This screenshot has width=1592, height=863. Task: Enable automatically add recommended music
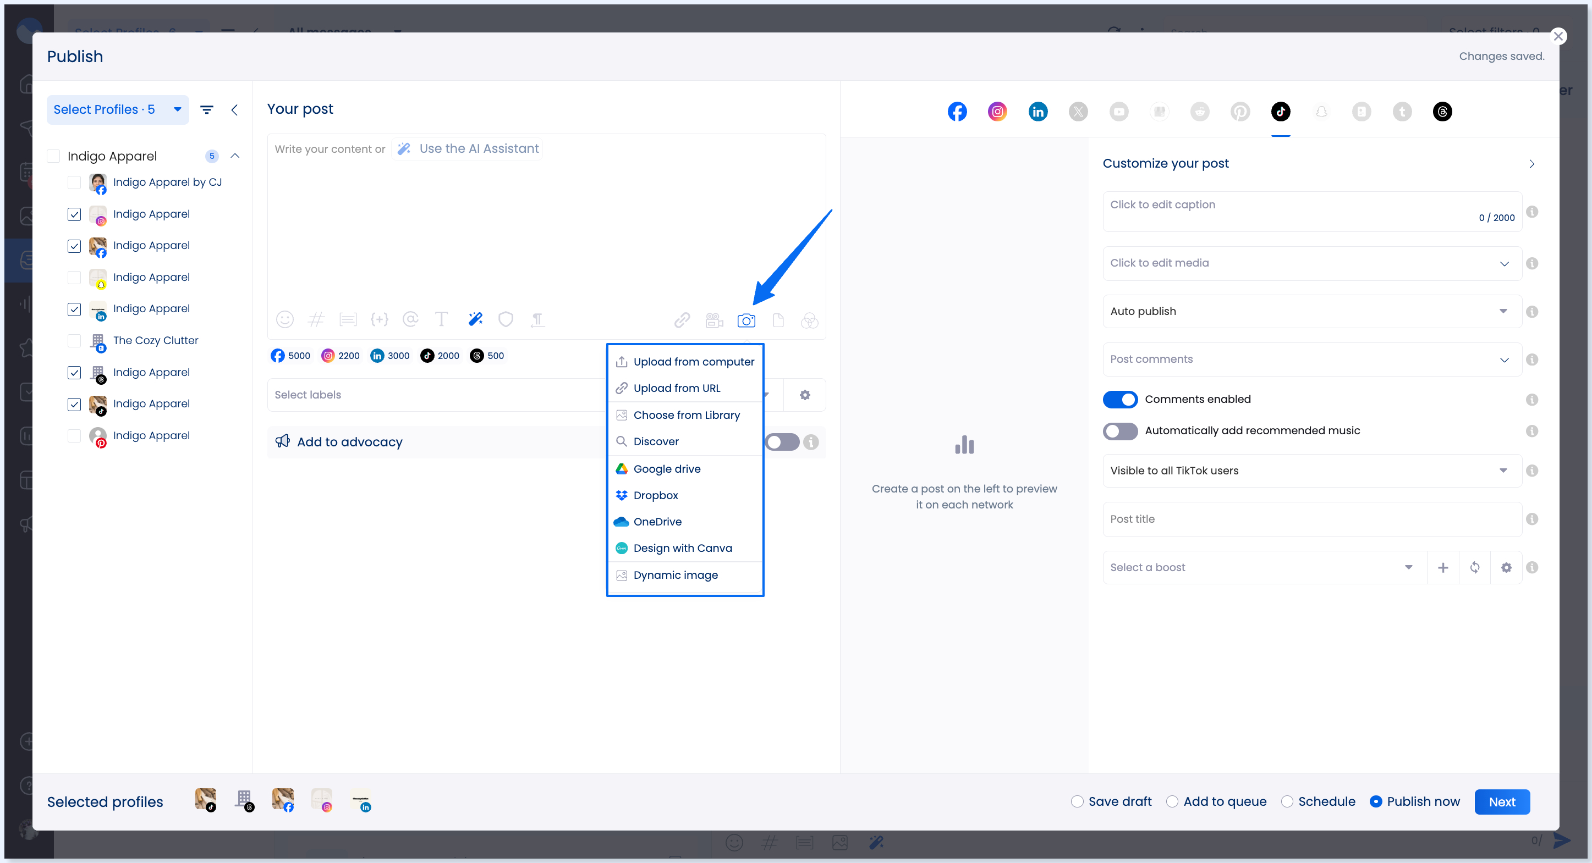pyautogui.click(x=1120, y=431)
